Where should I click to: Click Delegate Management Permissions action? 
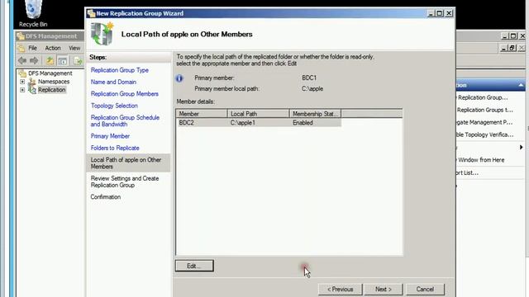484,122
